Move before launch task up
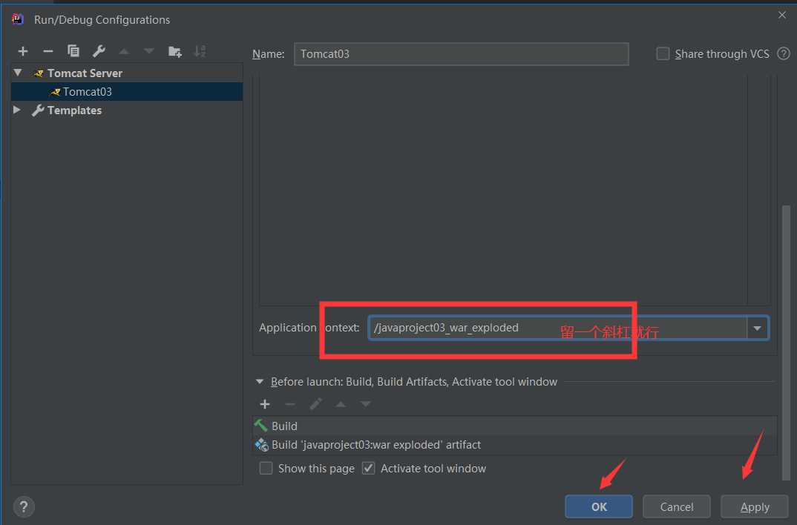Screen dimensions: 797x525 [341, 404]
